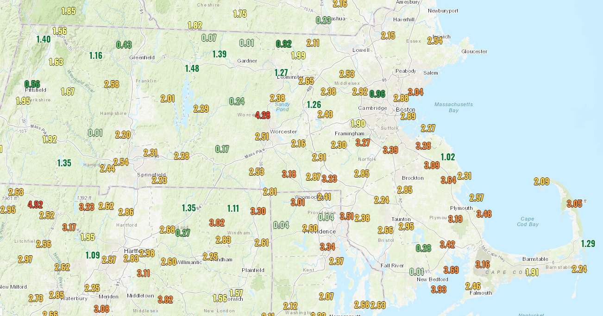Click the red 4.28 reading near Worcester
This screenshot has width=603, height=316.
[263, 115]
